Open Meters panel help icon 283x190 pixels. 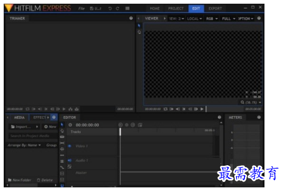point(259,117)
